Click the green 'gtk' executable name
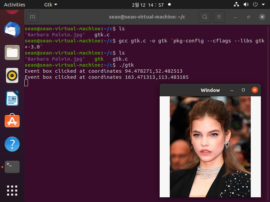This screenshot has width=270, height=202. 99,59
